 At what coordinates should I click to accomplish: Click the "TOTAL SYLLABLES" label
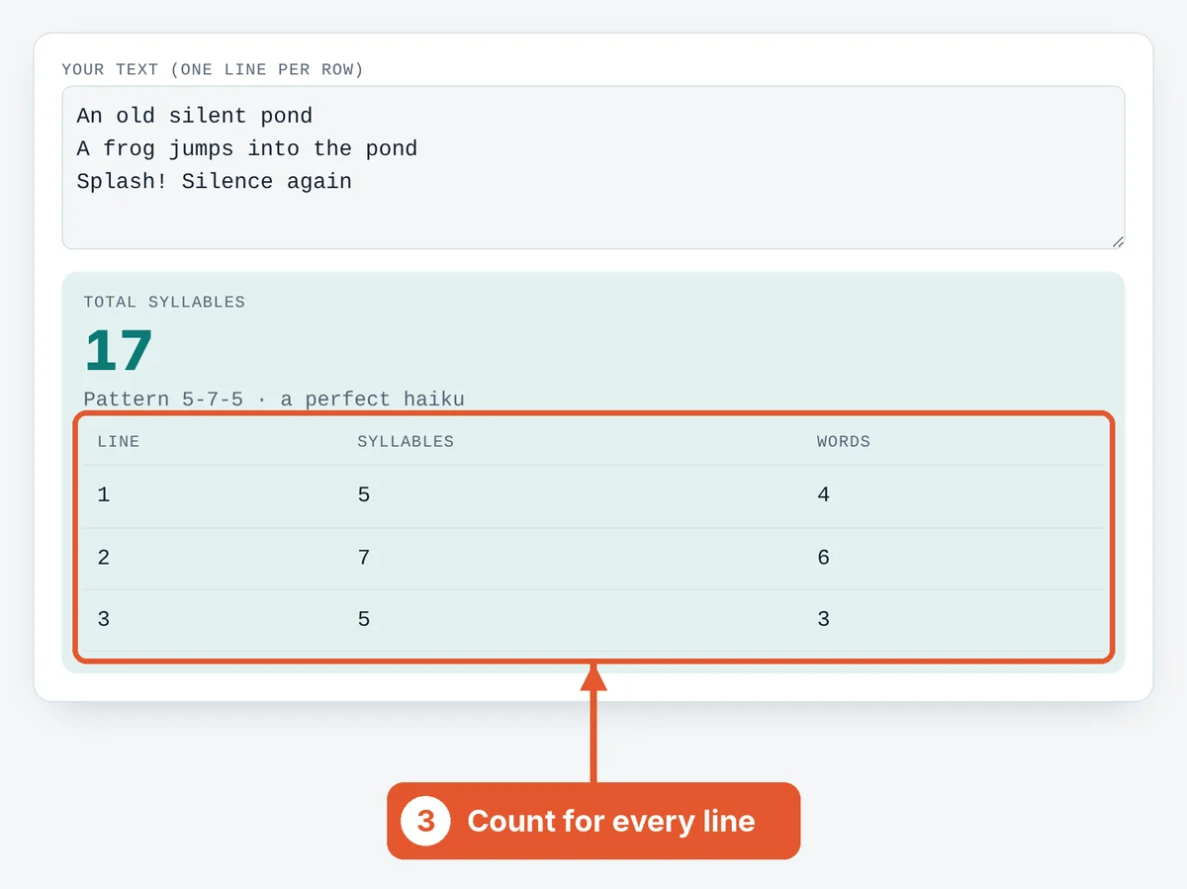164,303
